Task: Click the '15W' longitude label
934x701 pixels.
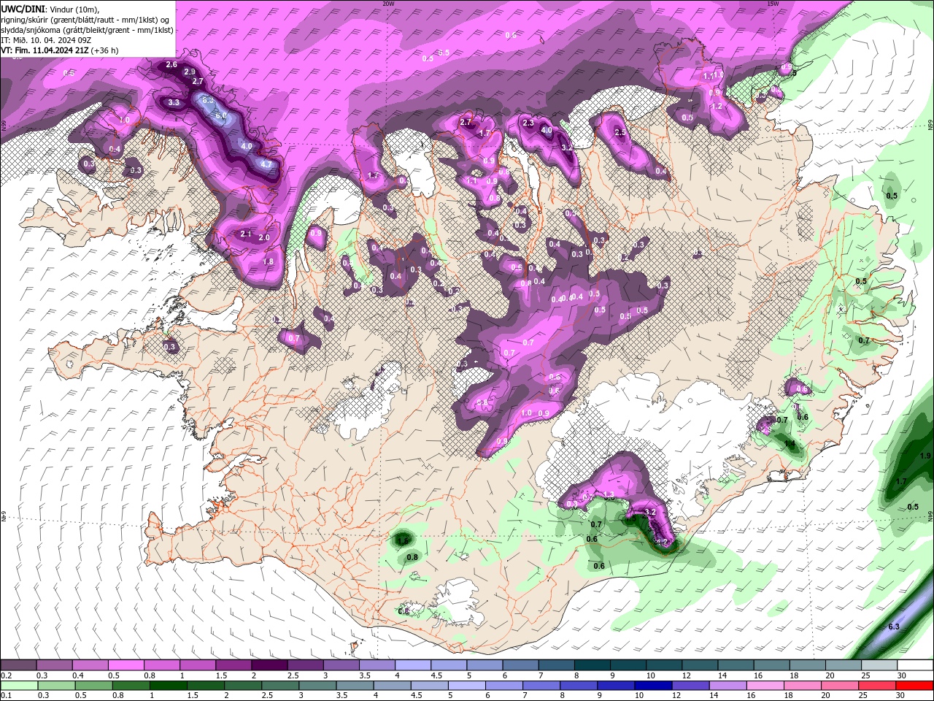Action: (772, 3)
